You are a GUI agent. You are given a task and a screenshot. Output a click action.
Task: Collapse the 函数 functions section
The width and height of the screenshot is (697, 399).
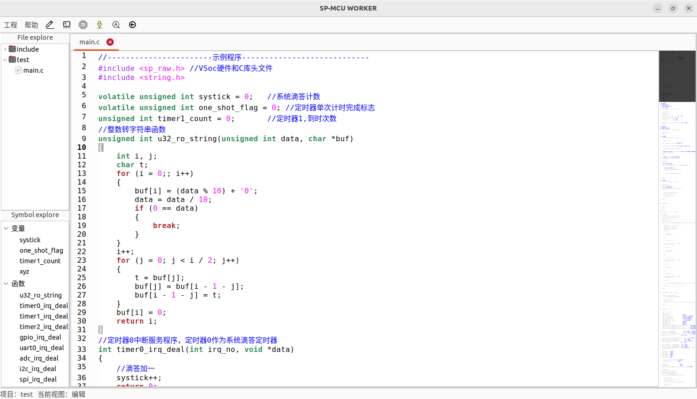[x=6, y=284]
